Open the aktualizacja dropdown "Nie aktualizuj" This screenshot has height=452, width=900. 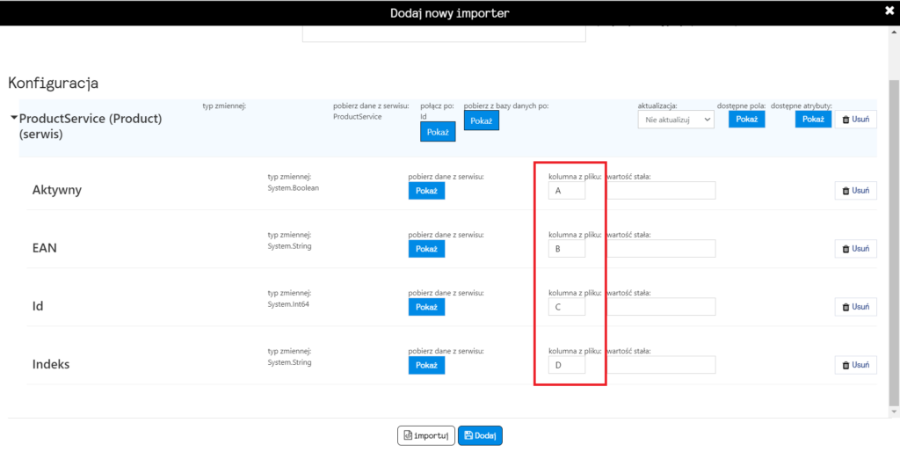click(676, 120)
